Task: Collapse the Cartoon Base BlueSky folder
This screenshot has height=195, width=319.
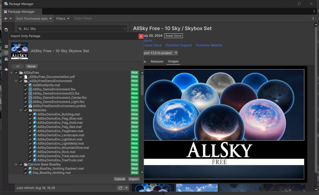Action: pyautogui.click(x=16, y=164)
